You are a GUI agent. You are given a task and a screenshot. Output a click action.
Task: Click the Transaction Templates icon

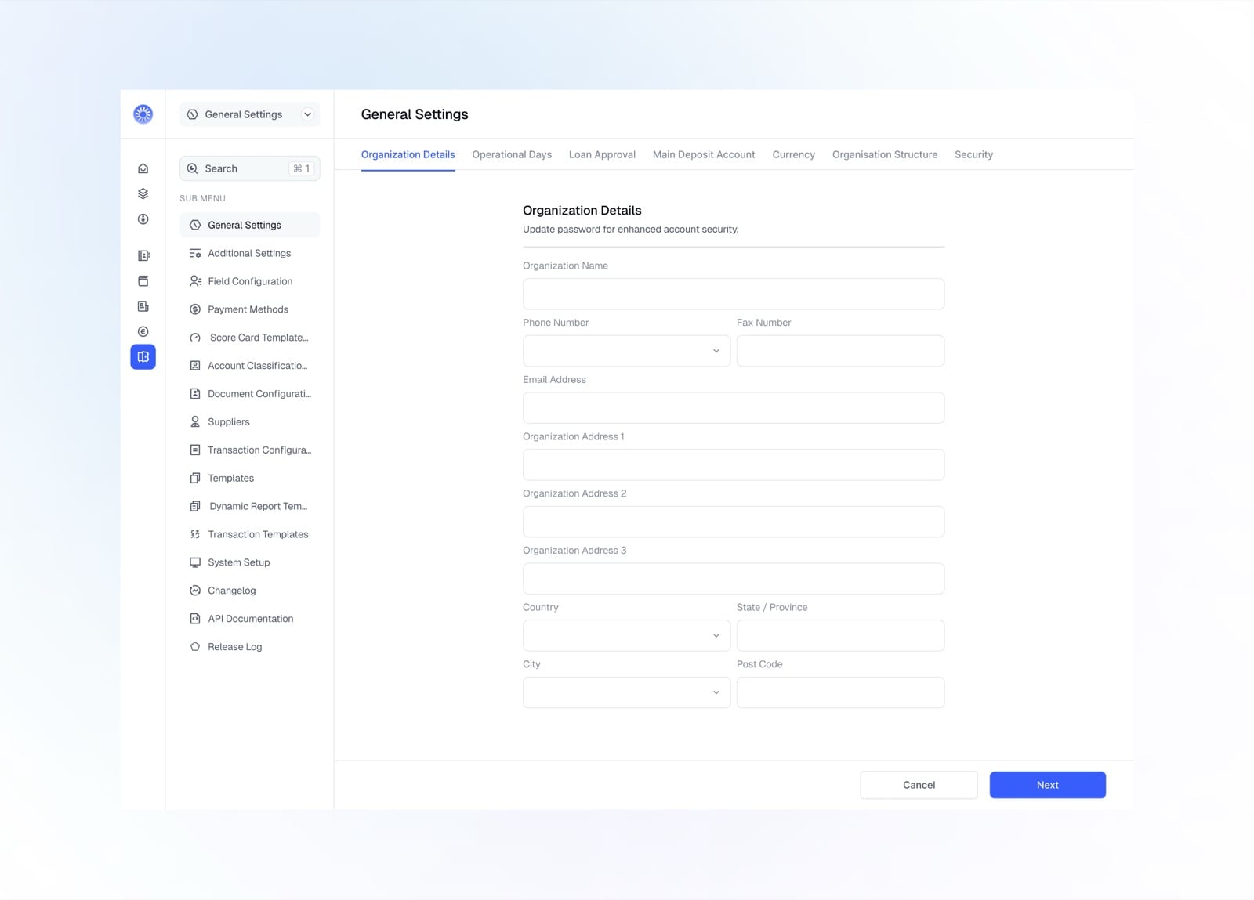point(195,534)
